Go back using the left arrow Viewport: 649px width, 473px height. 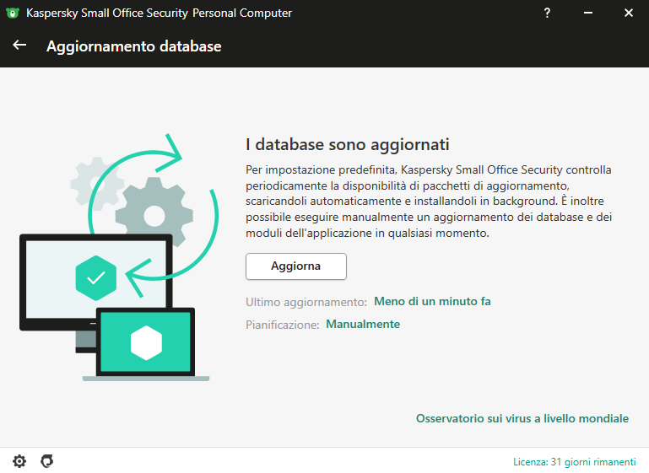pos(19,45)
